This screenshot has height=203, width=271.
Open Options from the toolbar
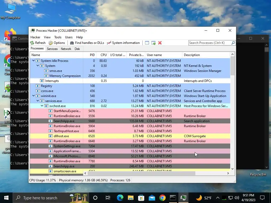tap(57, 43)
